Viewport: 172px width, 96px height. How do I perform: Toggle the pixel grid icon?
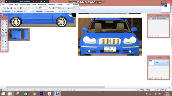pyautogui.click(x=53, y=8)
